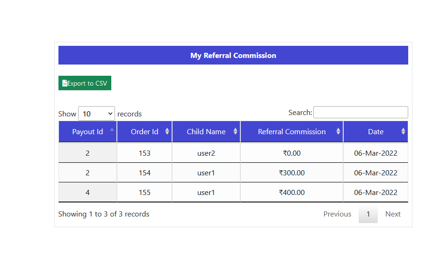This screenshot has width=433, height=267.
Task: Click the ₹300.00 commission cell
Action: 291,173
